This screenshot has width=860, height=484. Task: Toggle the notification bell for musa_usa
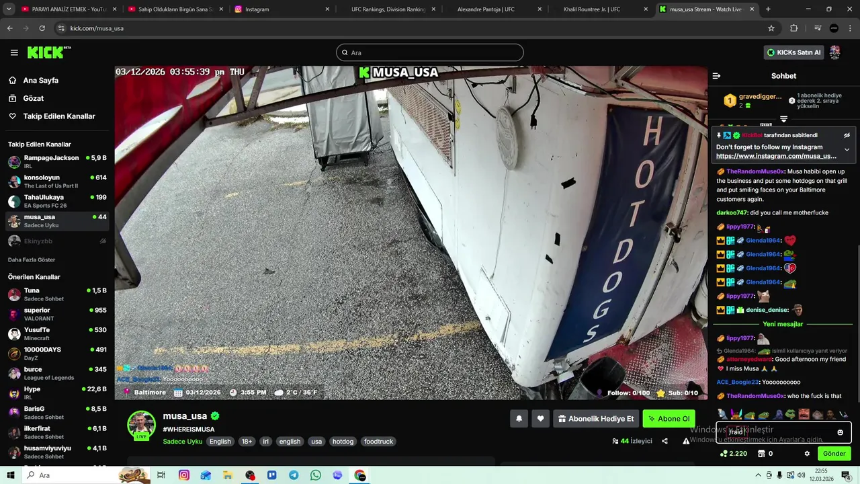[x=519, y=419]
